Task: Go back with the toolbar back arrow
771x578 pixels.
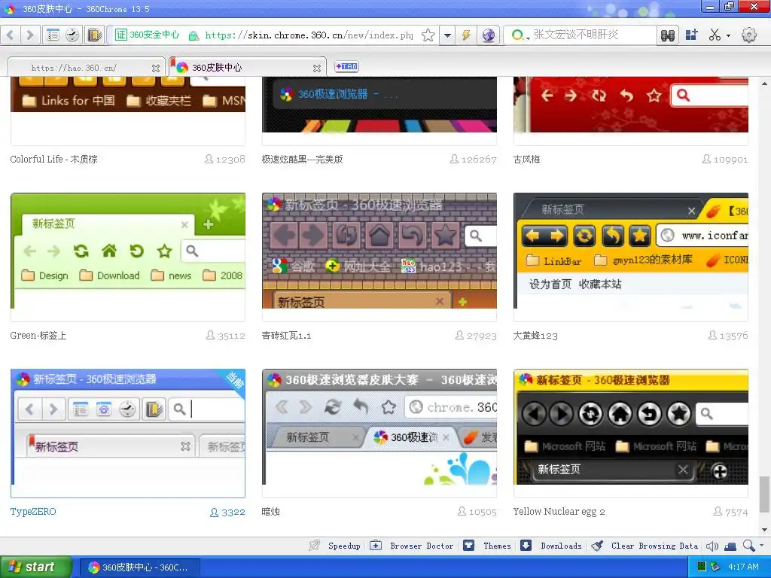Action: click(x=11, y=35)
